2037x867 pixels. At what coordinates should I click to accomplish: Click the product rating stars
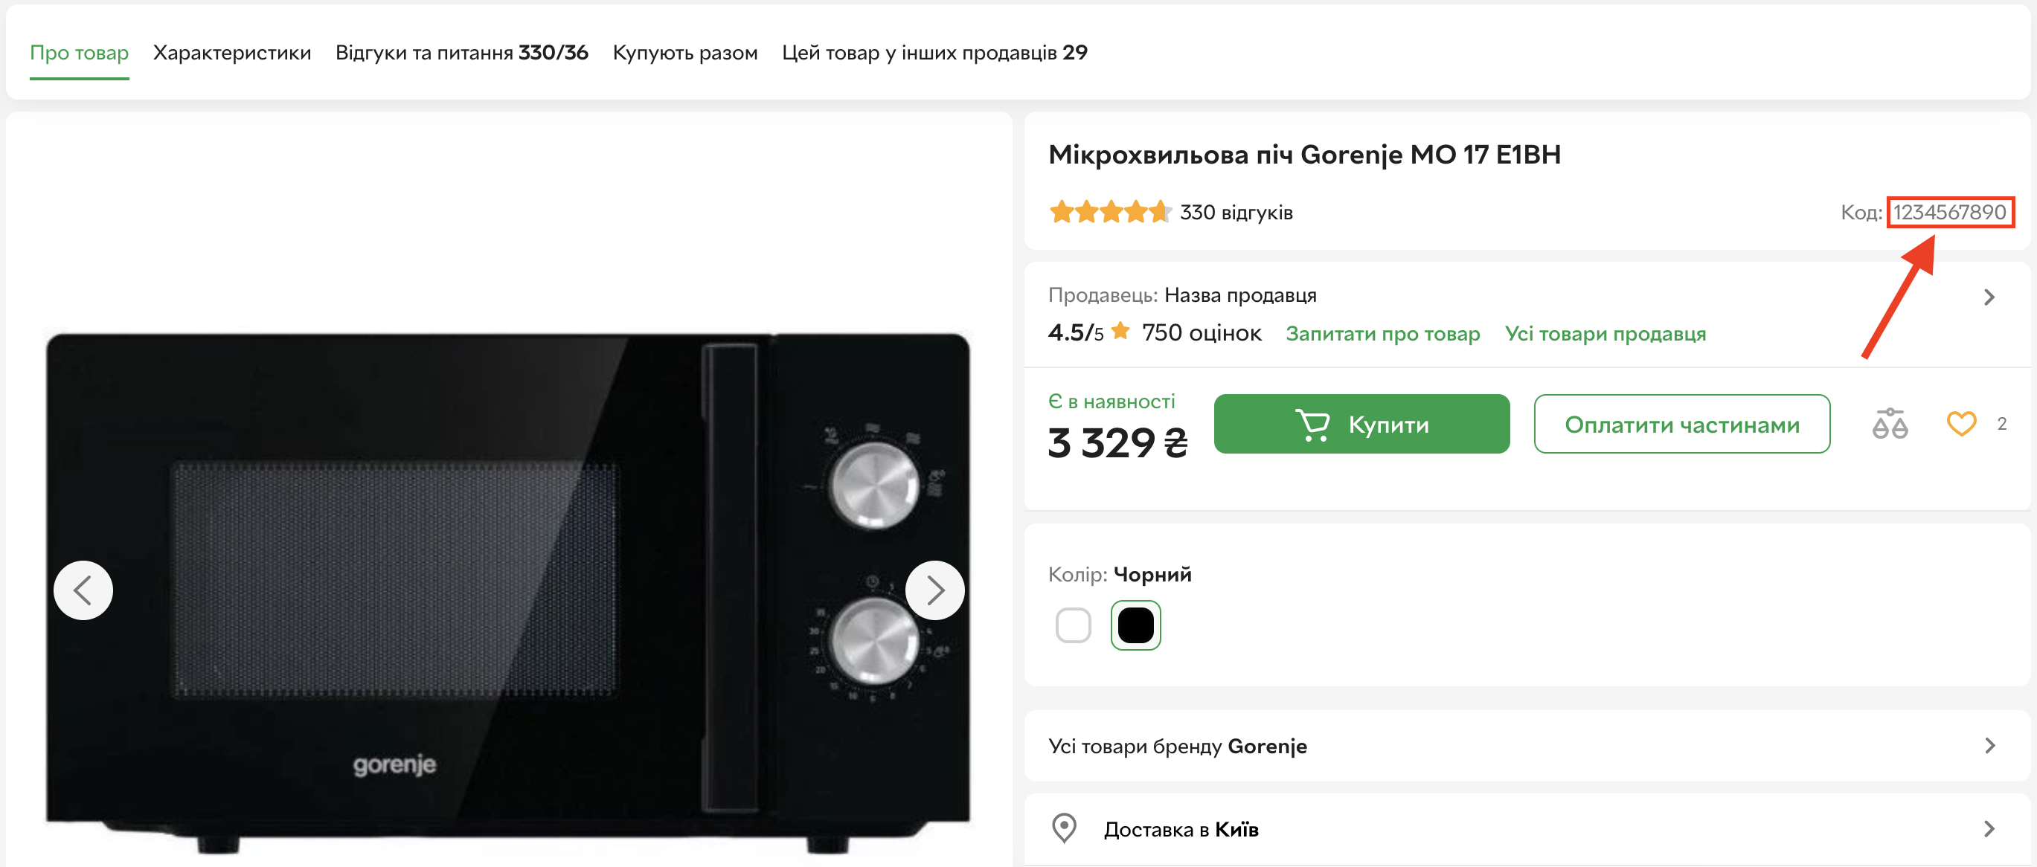pyautogui.click(x=1109, y=212)
